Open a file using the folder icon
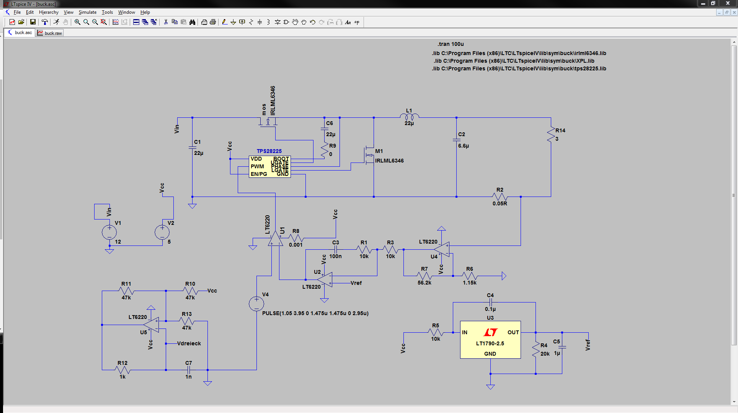The image size is (738, 413). [x=21, y=22]
